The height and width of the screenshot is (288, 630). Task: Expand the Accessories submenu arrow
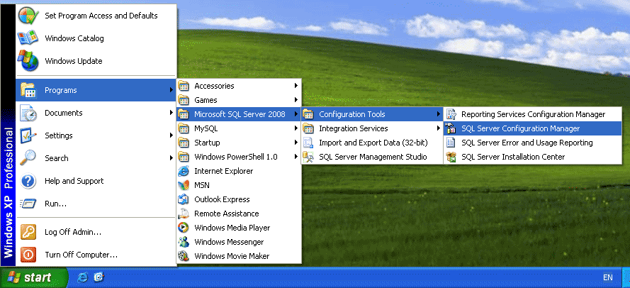(296, 86)
